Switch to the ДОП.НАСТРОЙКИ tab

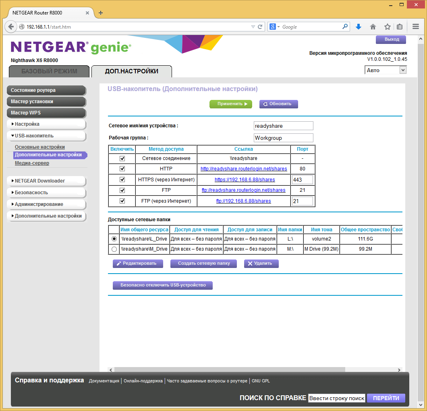click(132, 71)
